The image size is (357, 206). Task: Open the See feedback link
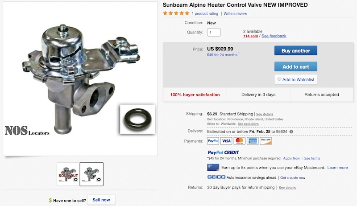274,36
